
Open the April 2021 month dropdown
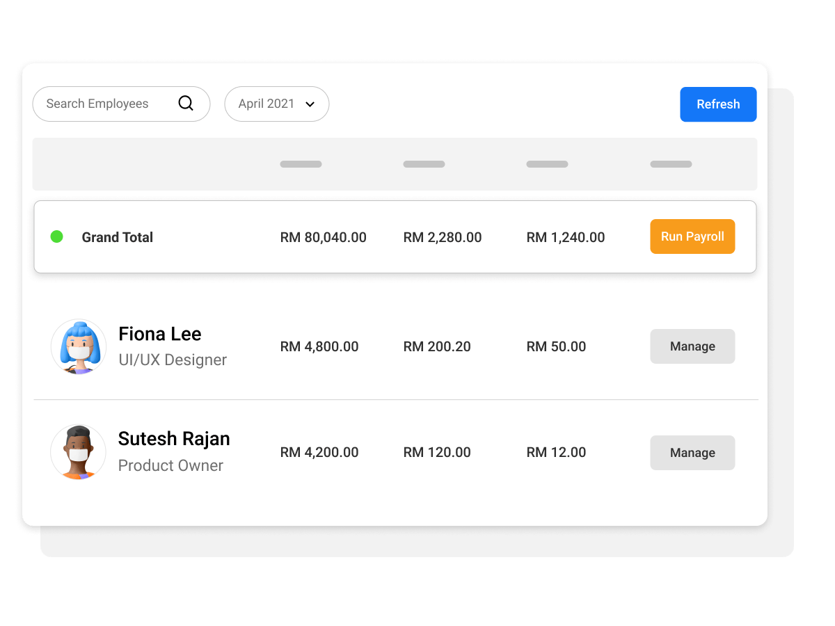[x=276, y=104]
